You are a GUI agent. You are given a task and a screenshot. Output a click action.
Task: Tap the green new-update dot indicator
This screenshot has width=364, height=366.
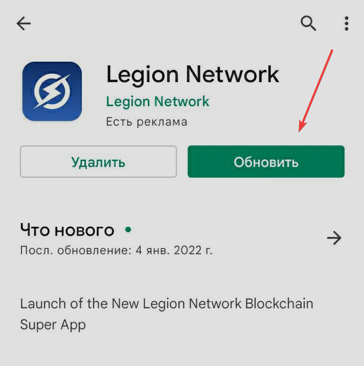click(128, 230)
